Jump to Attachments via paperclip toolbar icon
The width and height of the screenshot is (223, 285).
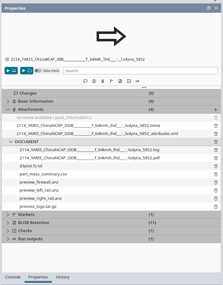(103, 81)
